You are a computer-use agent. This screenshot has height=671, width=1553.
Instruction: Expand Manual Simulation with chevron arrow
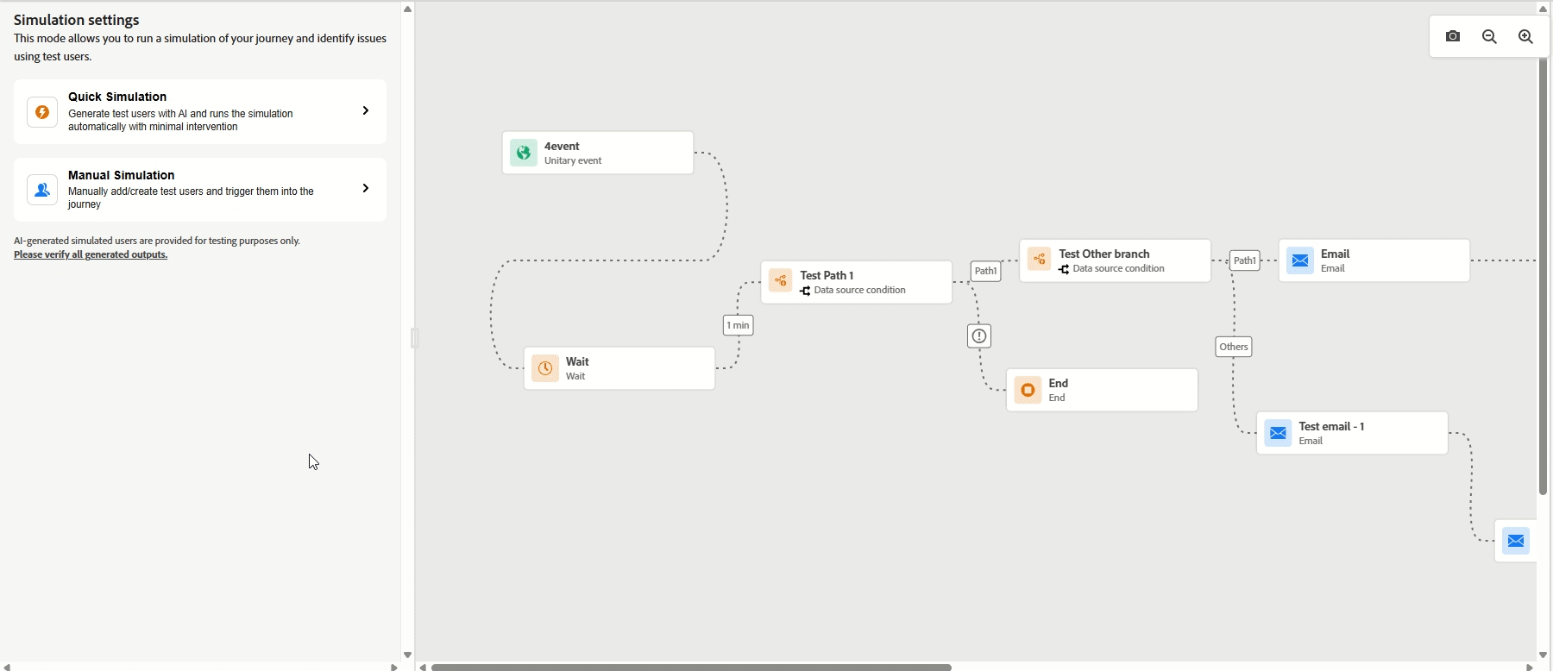coord(366,188)
